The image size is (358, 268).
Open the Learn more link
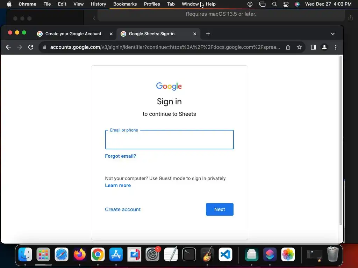tap(118, 186)
